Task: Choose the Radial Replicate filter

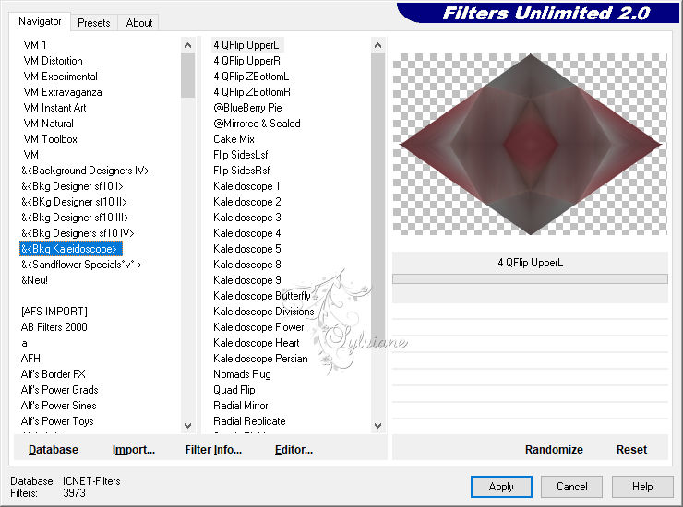Action: tap(249, 421)
